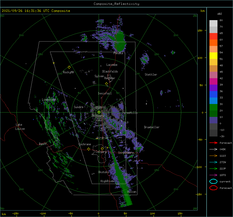Click the Sundre town label
The height and width of the screenshot is (217, 233).
pos(78,107)
